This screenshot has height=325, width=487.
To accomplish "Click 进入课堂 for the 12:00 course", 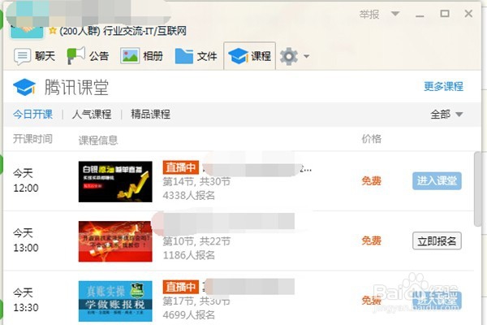I will [x=437, y=180].
